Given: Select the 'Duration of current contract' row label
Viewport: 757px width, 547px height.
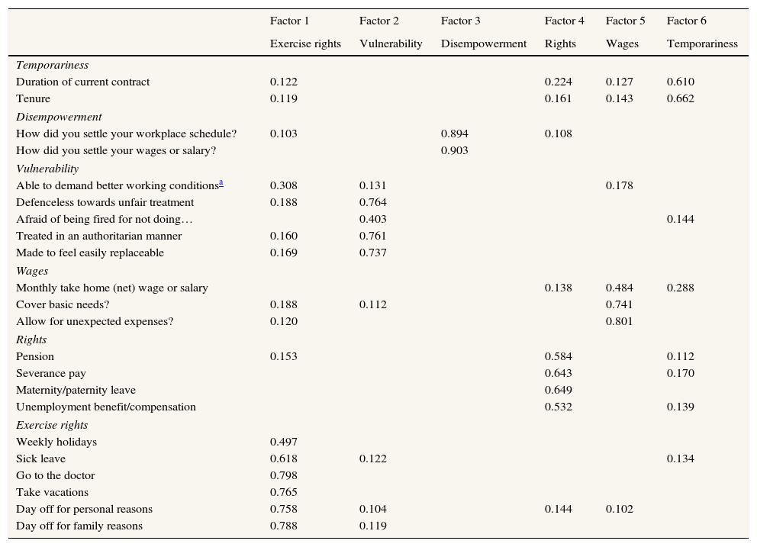Looking at the screenshot, I should click(82, 82).
